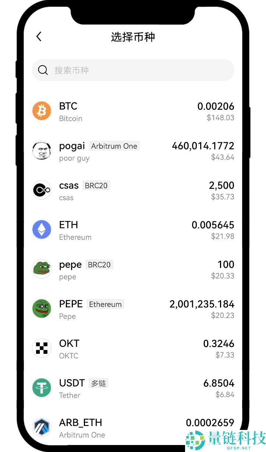Click the 多链 tag beside USDT

tap(98, 383)
